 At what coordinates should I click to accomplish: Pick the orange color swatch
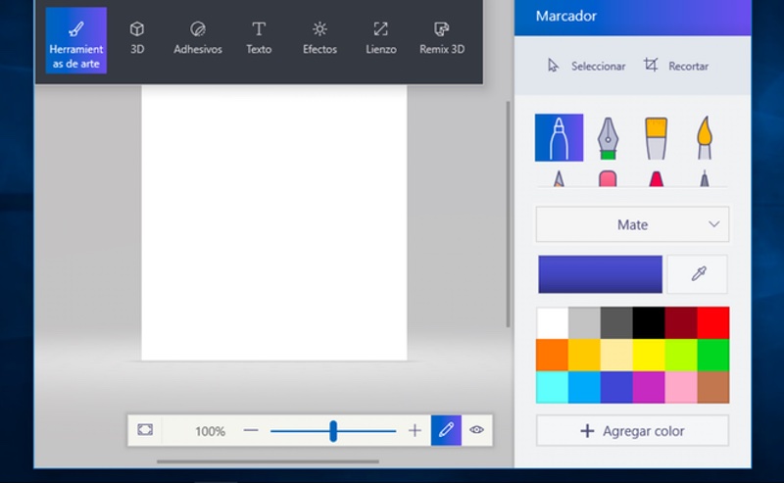(552, 355)
